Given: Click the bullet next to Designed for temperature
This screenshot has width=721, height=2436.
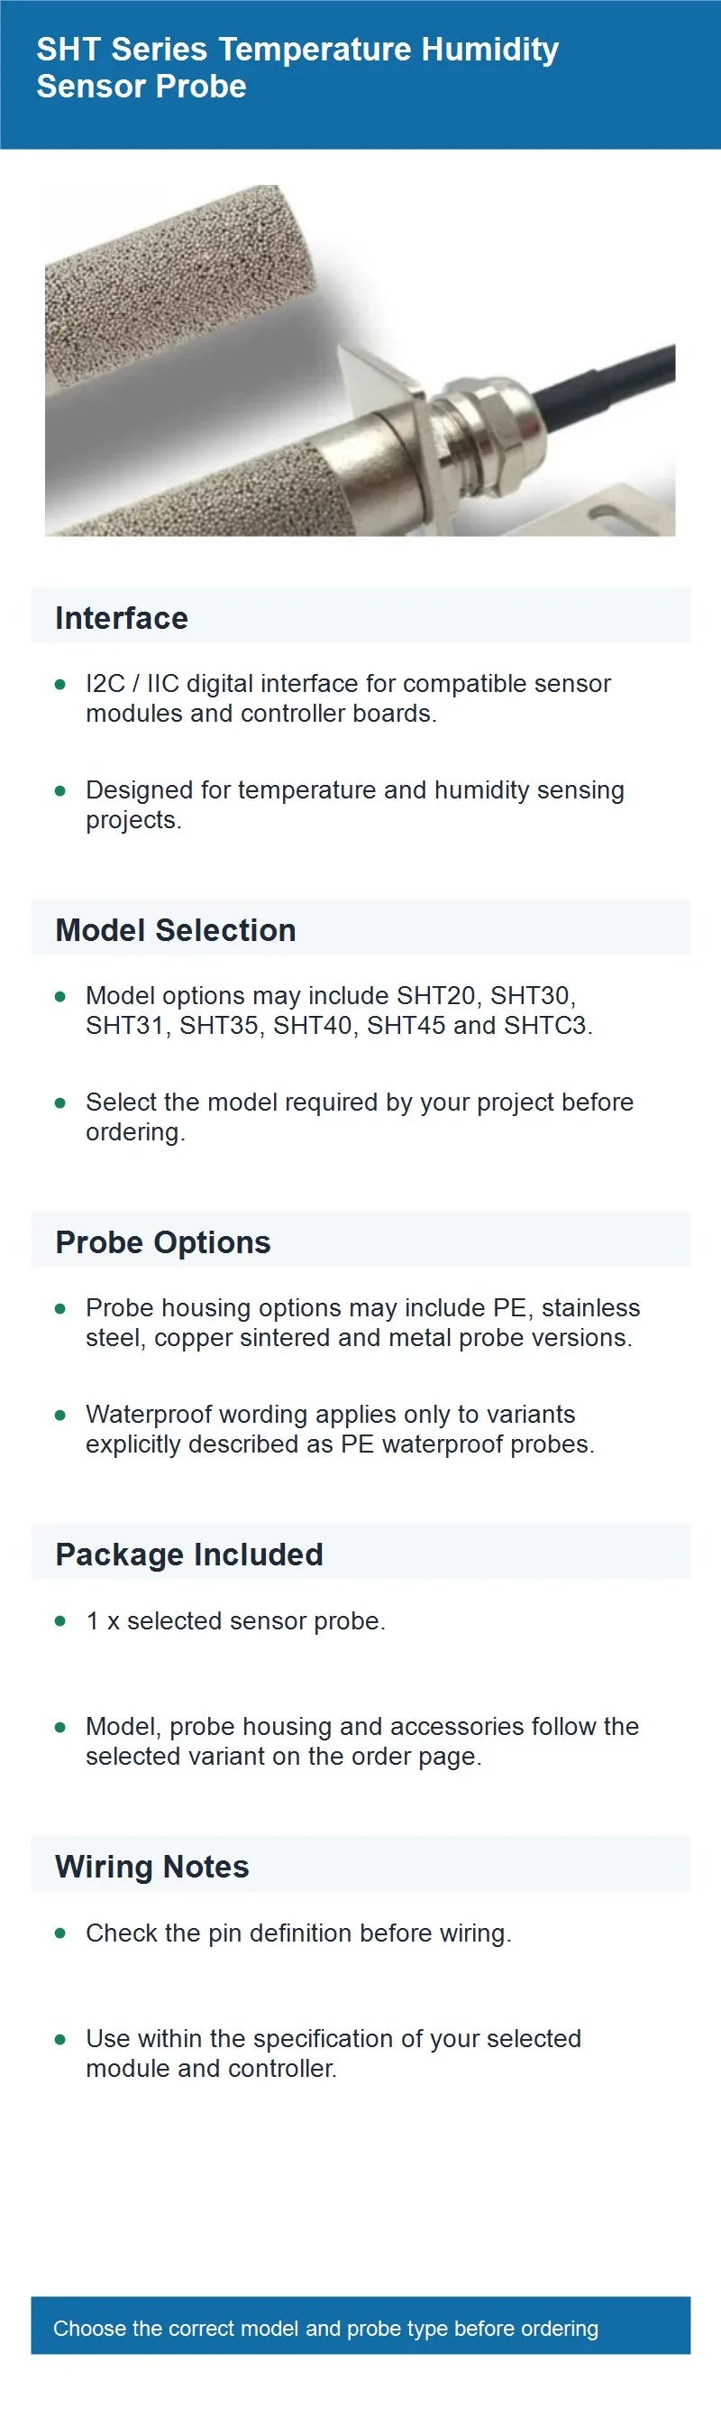Looking at the screenshot, I should tap(60, 790).
